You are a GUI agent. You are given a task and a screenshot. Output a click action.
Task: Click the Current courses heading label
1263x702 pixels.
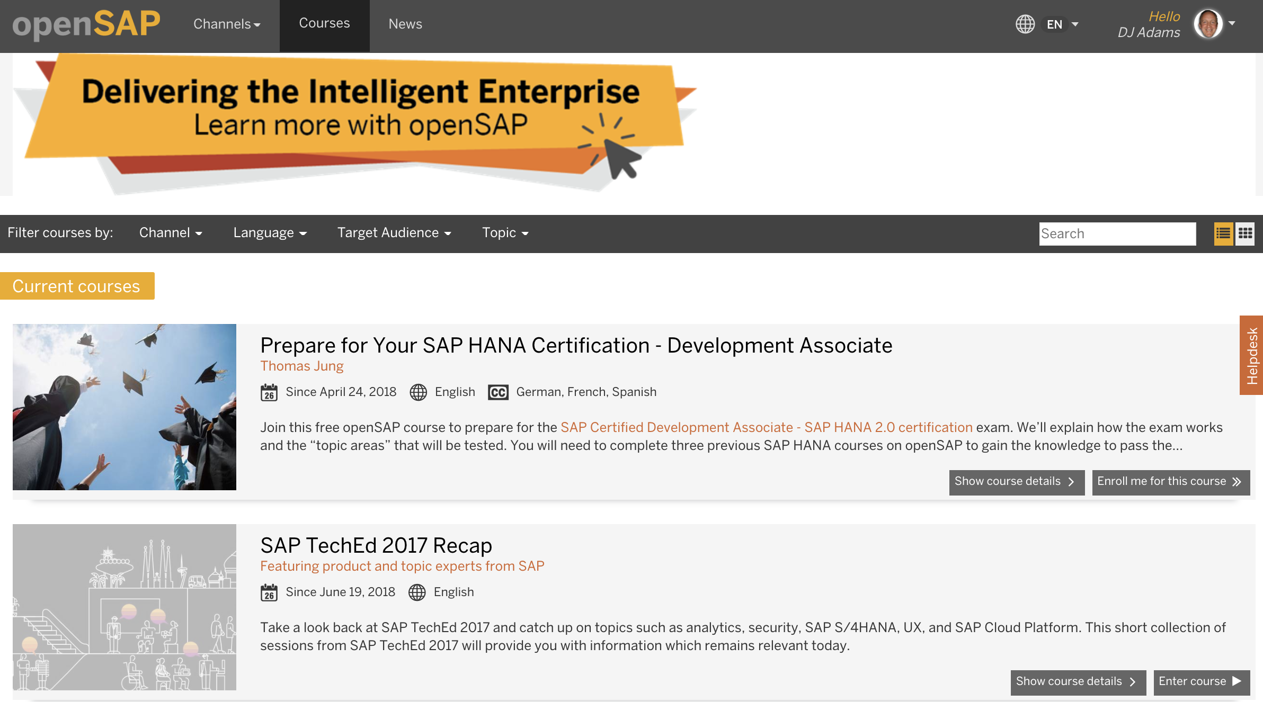(77, 286)
